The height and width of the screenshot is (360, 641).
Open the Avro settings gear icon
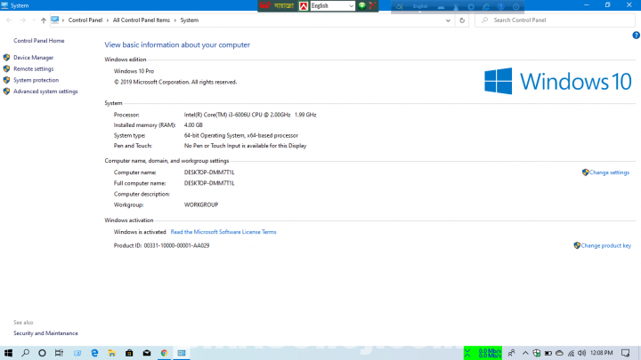point(471,6)
